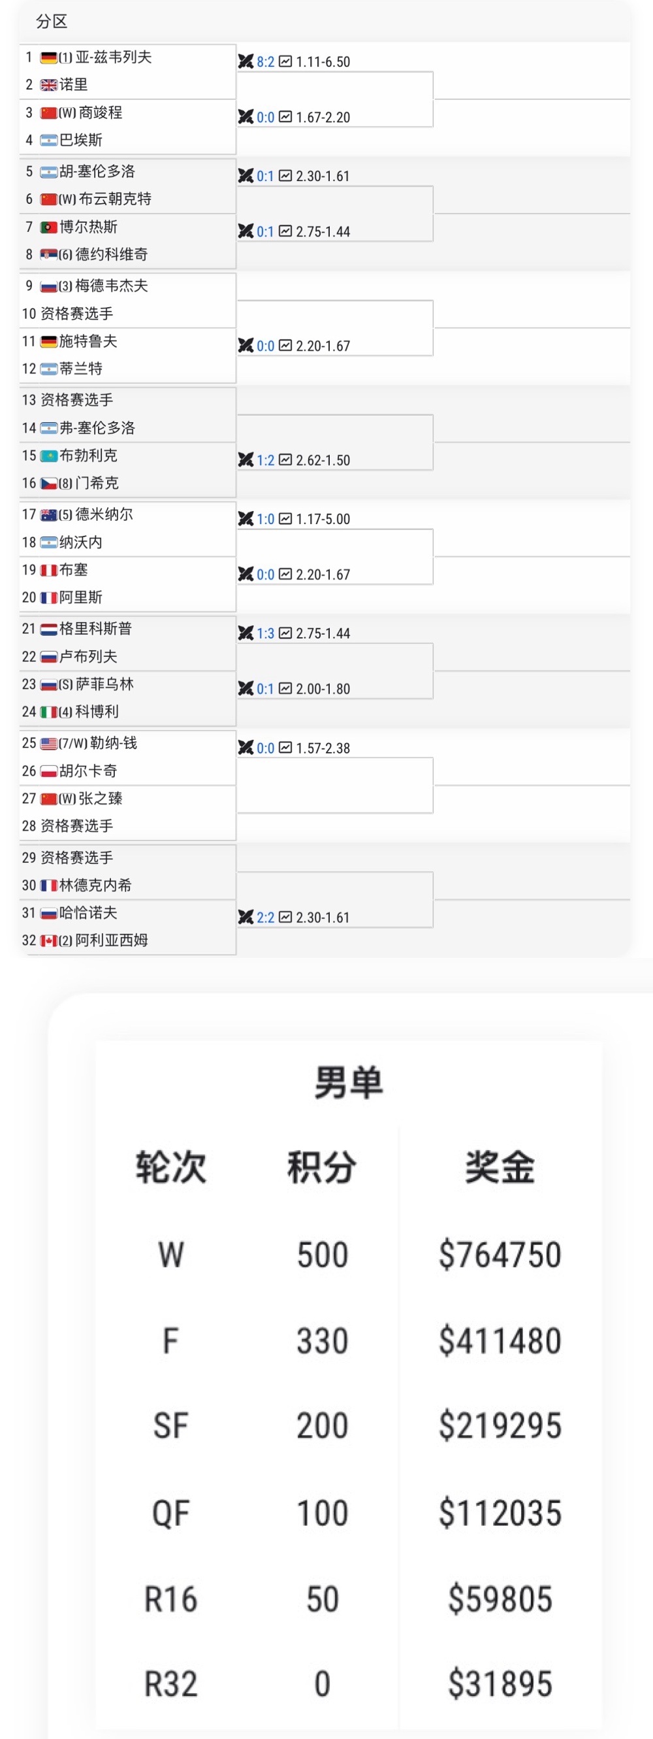653x1739 pixels.
Task: Click crossed-rackets icon beside 8:2 score
Action: tap(246, 61)
